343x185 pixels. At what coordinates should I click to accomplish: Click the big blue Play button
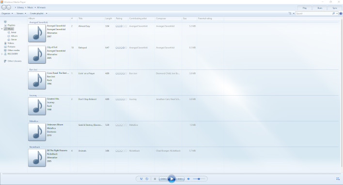[x=171, y=179]
